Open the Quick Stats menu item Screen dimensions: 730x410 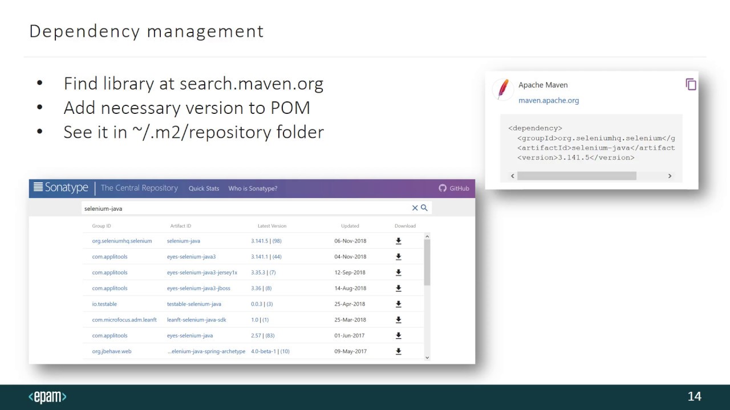(x=204, y=188)
